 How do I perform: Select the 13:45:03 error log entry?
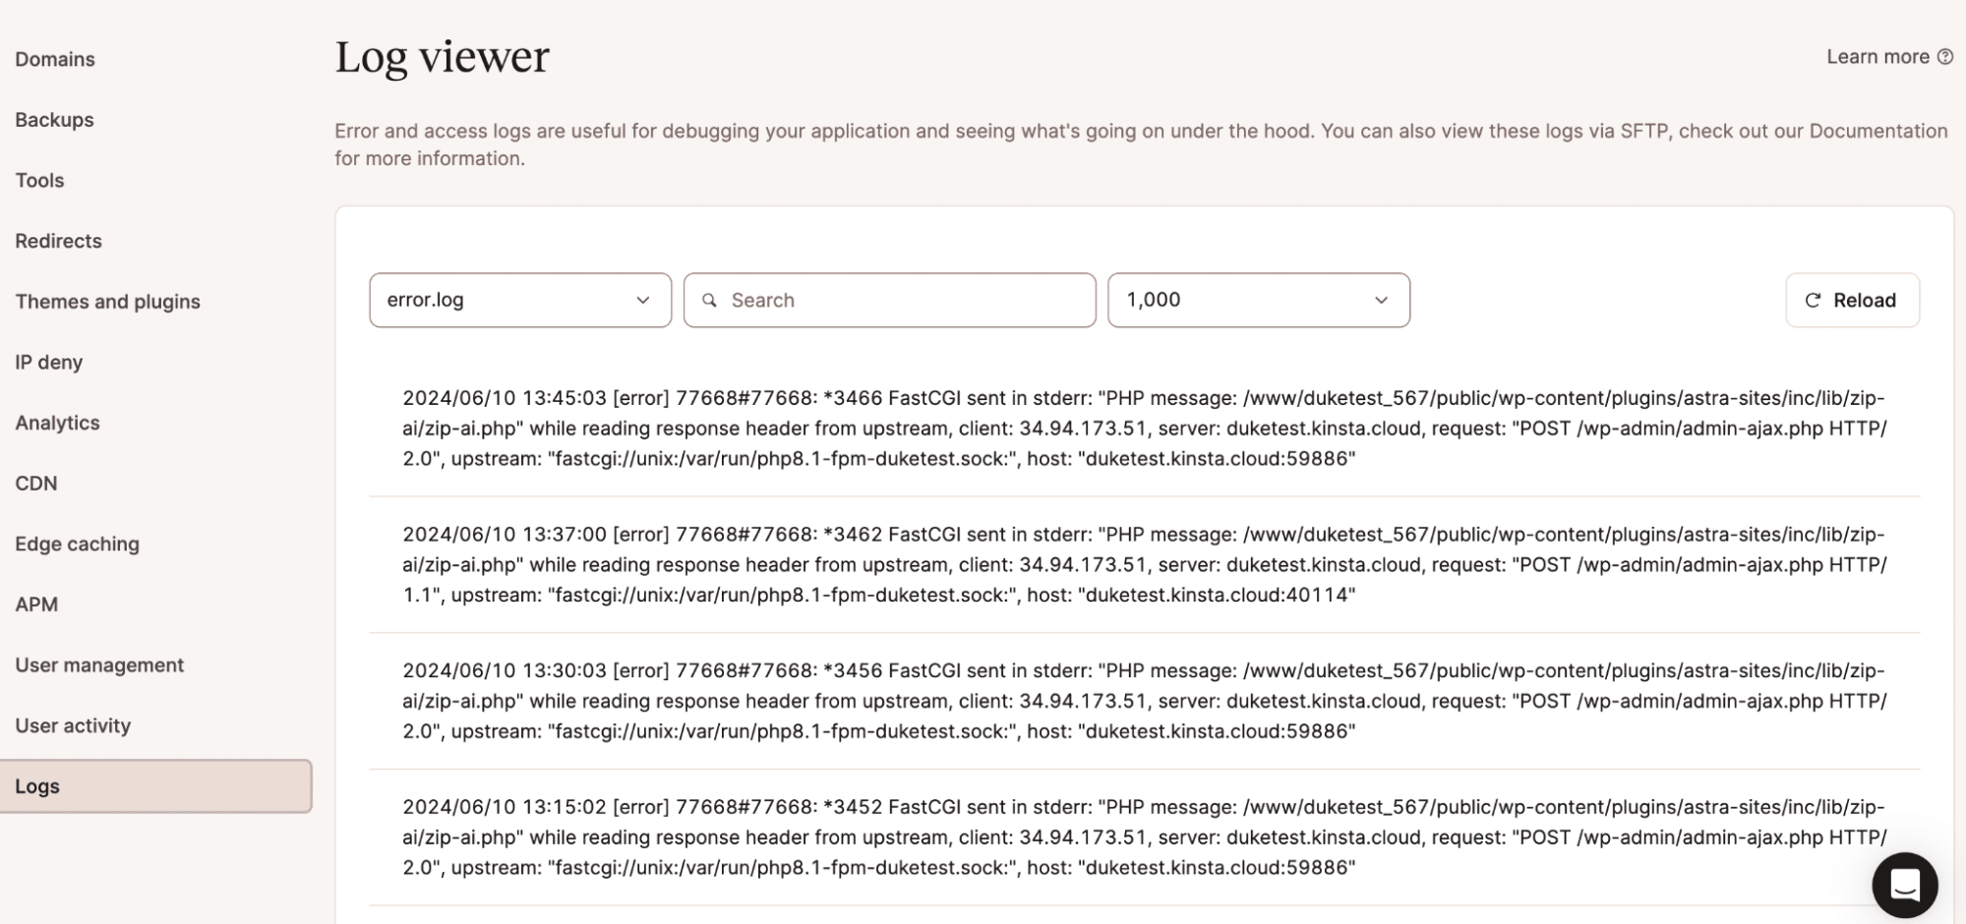tap(1143, 429)
